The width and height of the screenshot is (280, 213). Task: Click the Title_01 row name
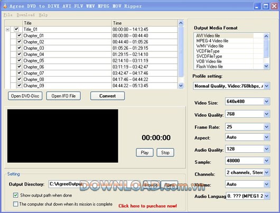[30, 29]
